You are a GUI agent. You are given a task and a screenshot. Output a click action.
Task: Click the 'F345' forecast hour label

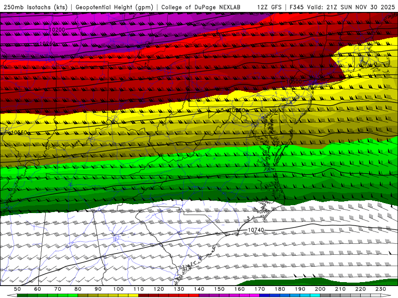(x=297, y=7)
